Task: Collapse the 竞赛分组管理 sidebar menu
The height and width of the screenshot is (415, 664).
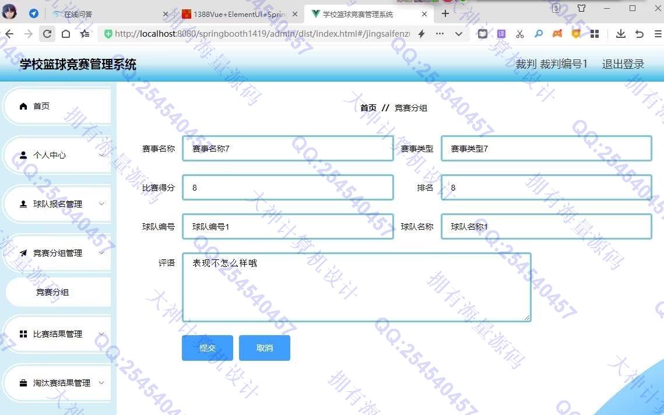Action: (57, 253)
